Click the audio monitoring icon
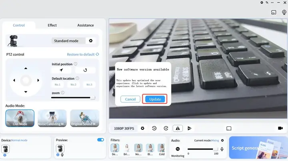288x161 pixels. (178, 149)
